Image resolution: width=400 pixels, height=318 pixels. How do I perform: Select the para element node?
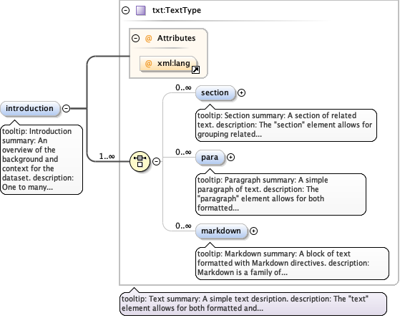click(x=210, y=158)
